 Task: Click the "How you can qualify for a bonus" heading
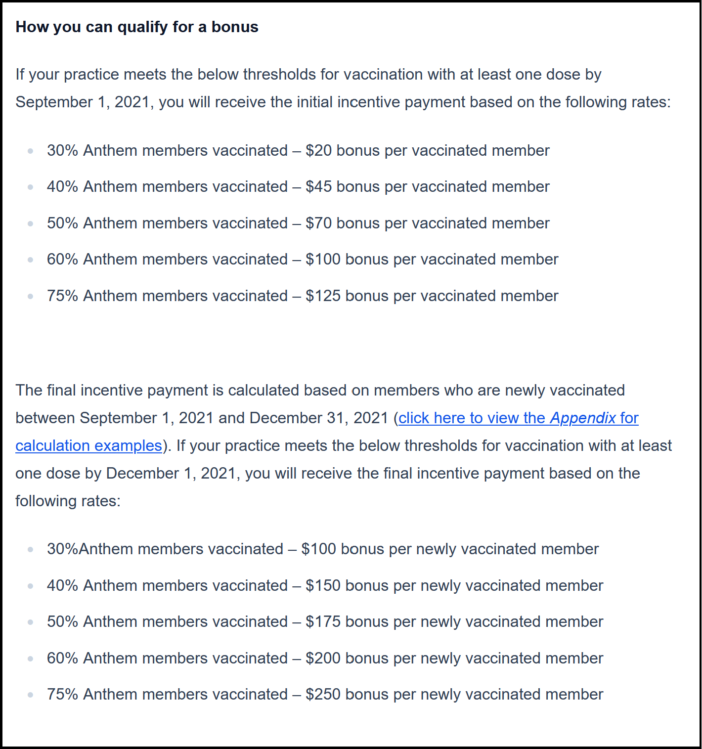137,27
